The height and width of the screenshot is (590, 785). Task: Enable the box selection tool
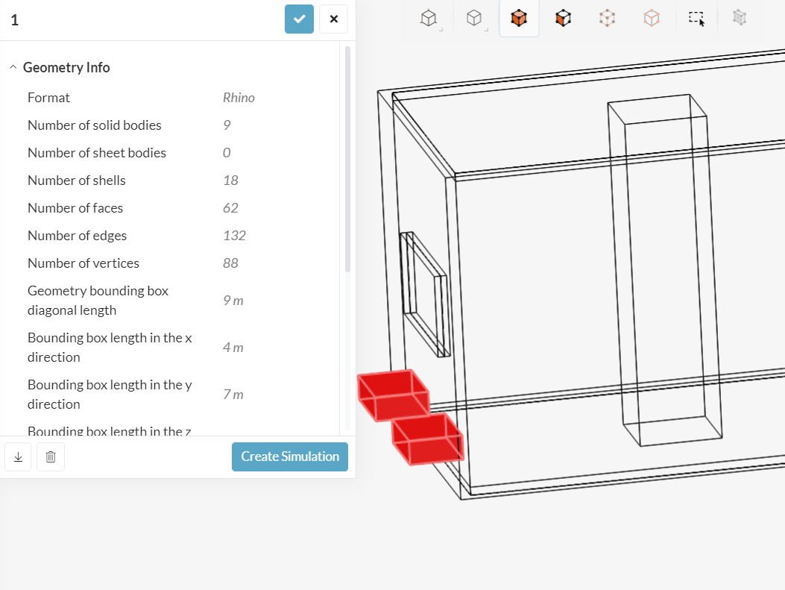[696, 19]
